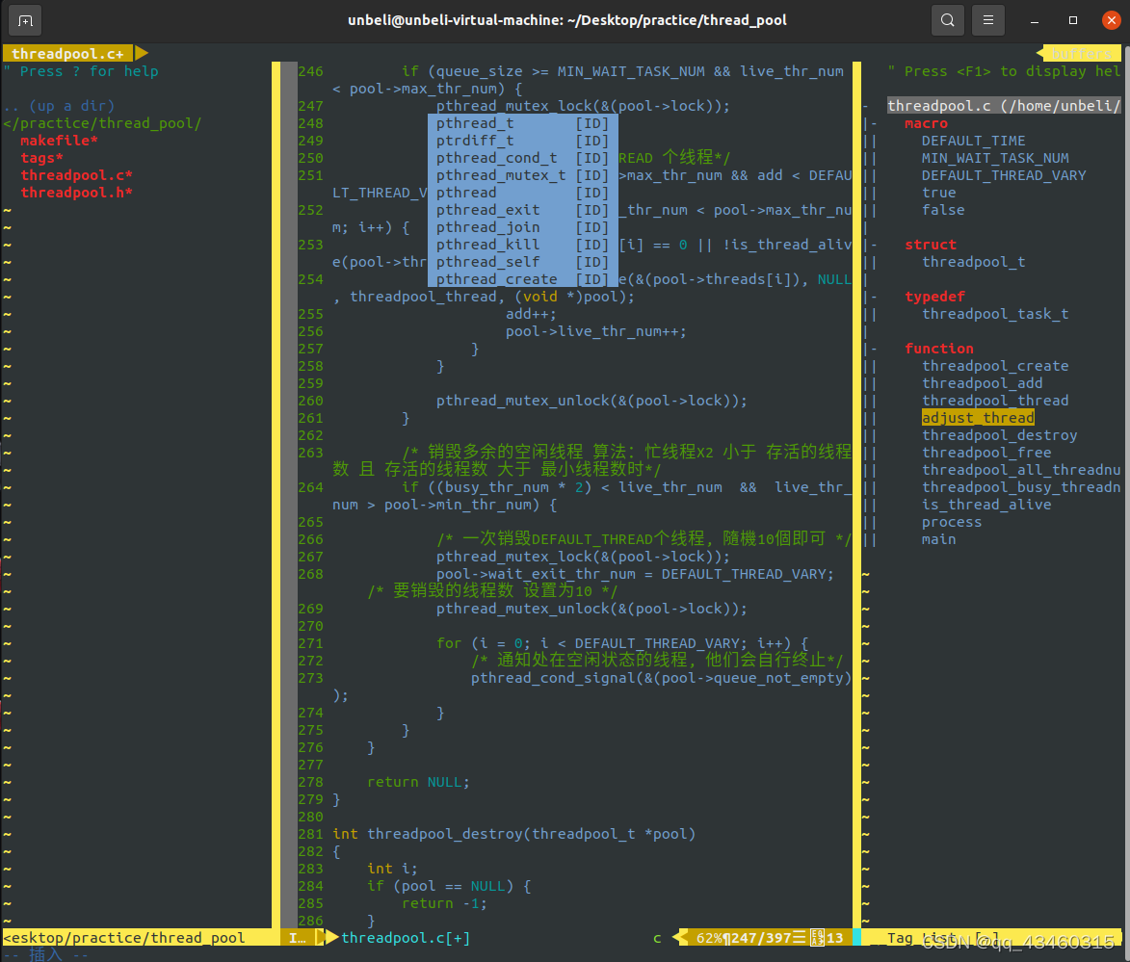Open the terminal hamburger menu
Screen dimensions: 1130x962
pos(988,20)
